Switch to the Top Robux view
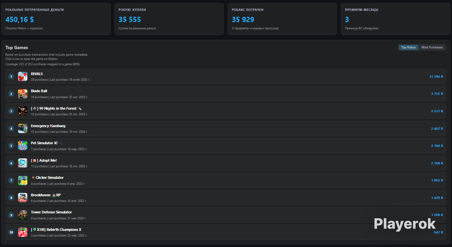The width and height of the screenshot is (452, 247). [x=409, y=47]
